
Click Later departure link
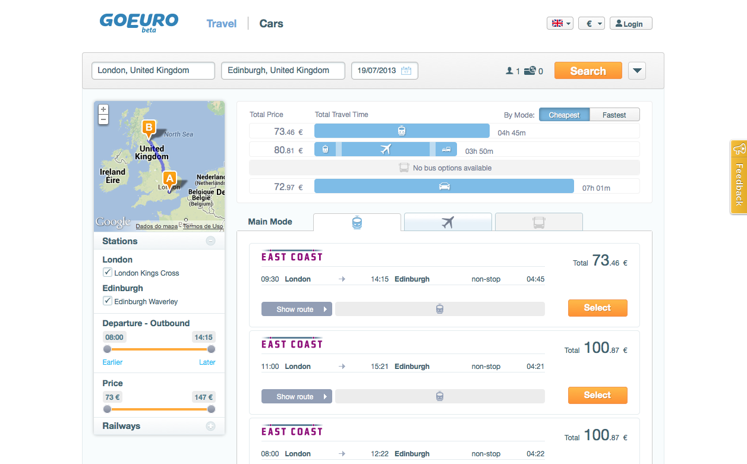[x=207, y=362]
